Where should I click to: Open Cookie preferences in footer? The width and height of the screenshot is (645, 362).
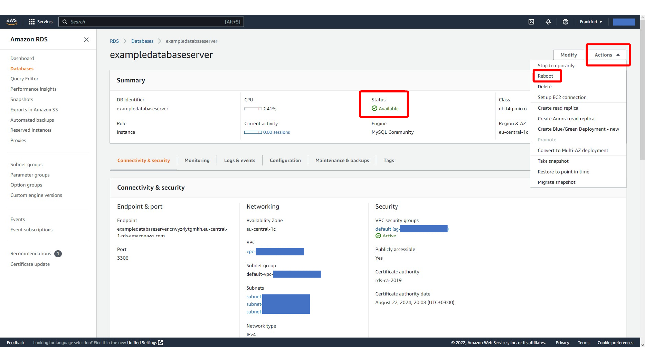[615, 343]
